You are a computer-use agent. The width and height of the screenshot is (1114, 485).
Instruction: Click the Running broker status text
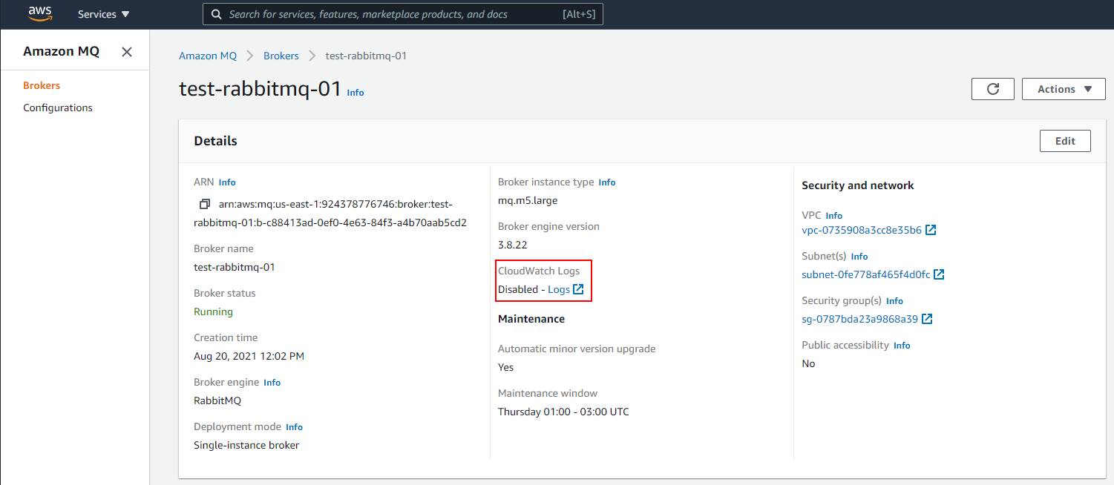[x=213, y=311]
